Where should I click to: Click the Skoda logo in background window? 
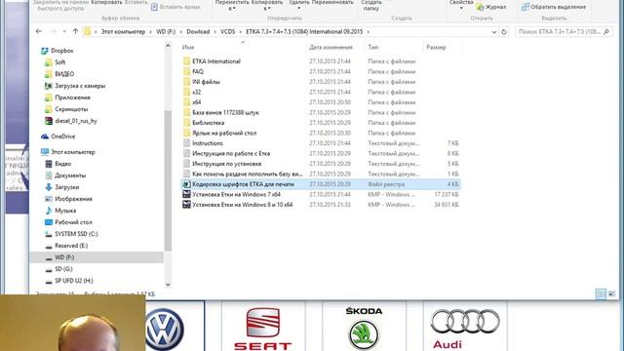click(364, 328)
